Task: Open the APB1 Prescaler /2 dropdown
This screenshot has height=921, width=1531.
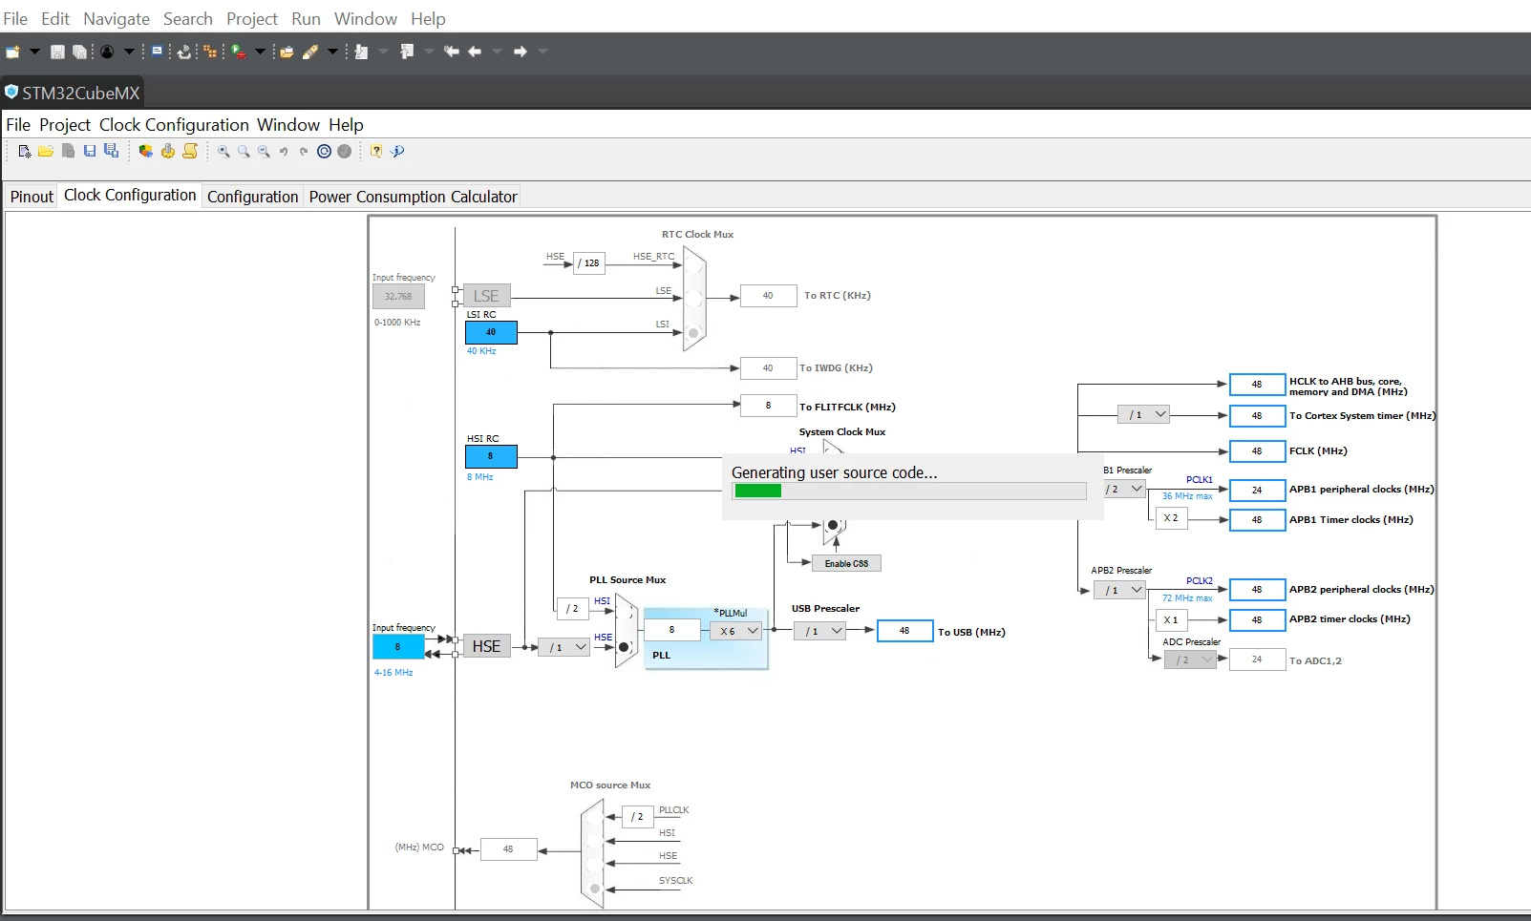Action: pos(1125,489)
